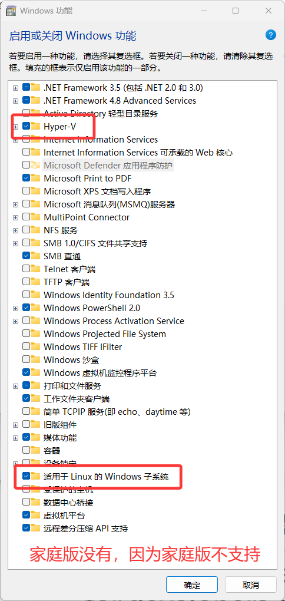Click folder icon beside 虚拟机平台
This screenshot has width=285, height=601.
tap(35, 515)
